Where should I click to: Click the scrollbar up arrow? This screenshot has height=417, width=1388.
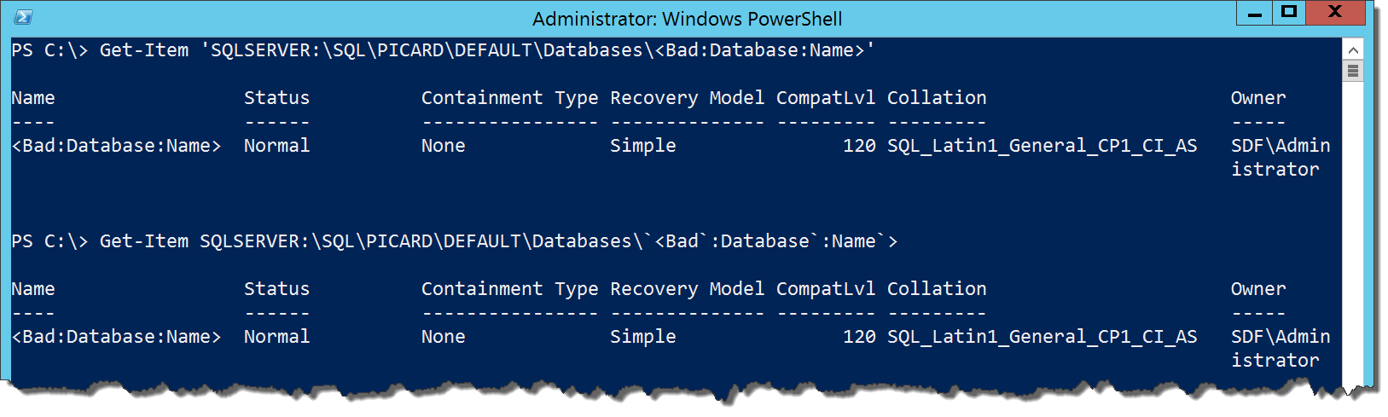tap(1352, 49)
